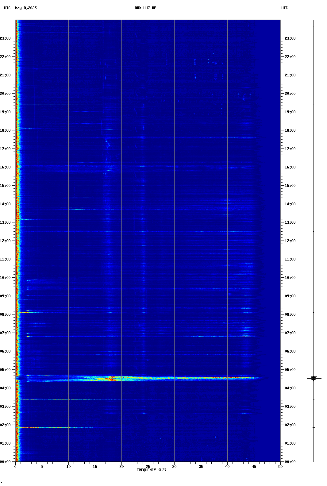Click the 05:00 label on right time axis

290,370
